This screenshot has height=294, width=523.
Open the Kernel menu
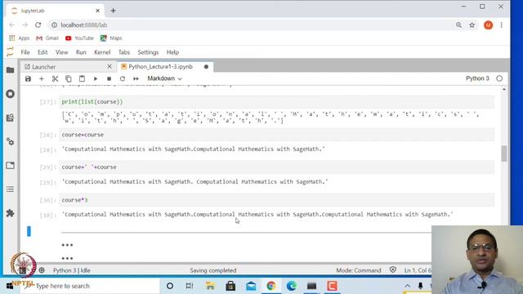[x=102, y=52]
